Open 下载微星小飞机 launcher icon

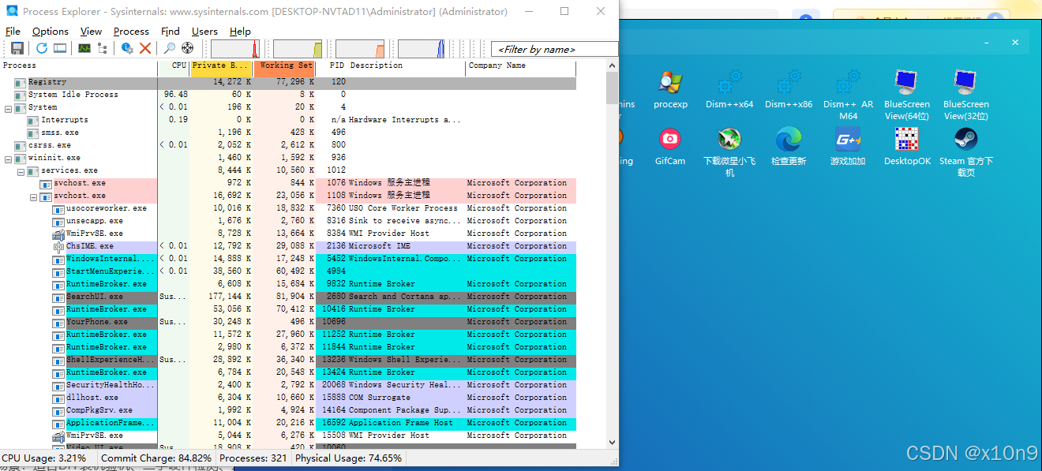[729, 152]
